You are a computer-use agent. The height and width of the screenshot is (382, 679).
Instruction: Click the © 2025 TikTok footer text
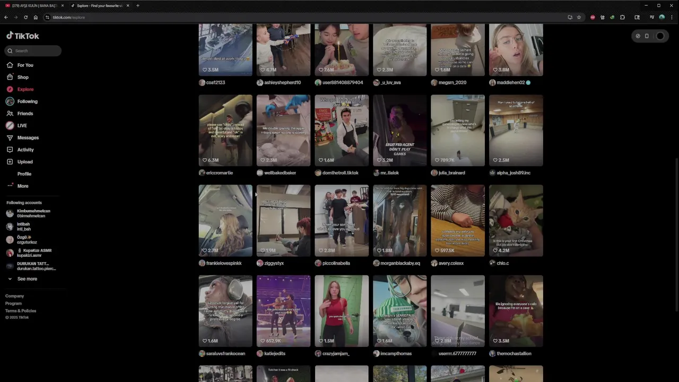coord(17,318)
